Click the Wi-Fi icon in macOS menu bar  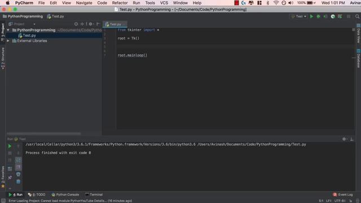pyautogui.click(x=276, y=3)
